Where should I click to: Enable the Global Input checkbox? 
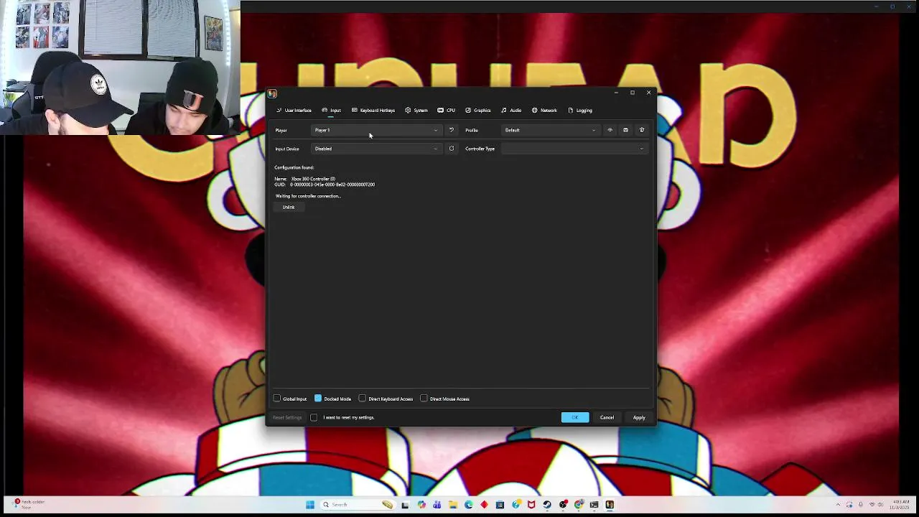(277, 399)
